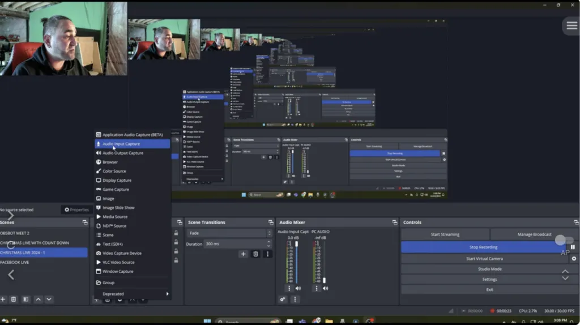Open weather widget on taskbar
This screenshot has height=325, width=580.
coord(9,320)
